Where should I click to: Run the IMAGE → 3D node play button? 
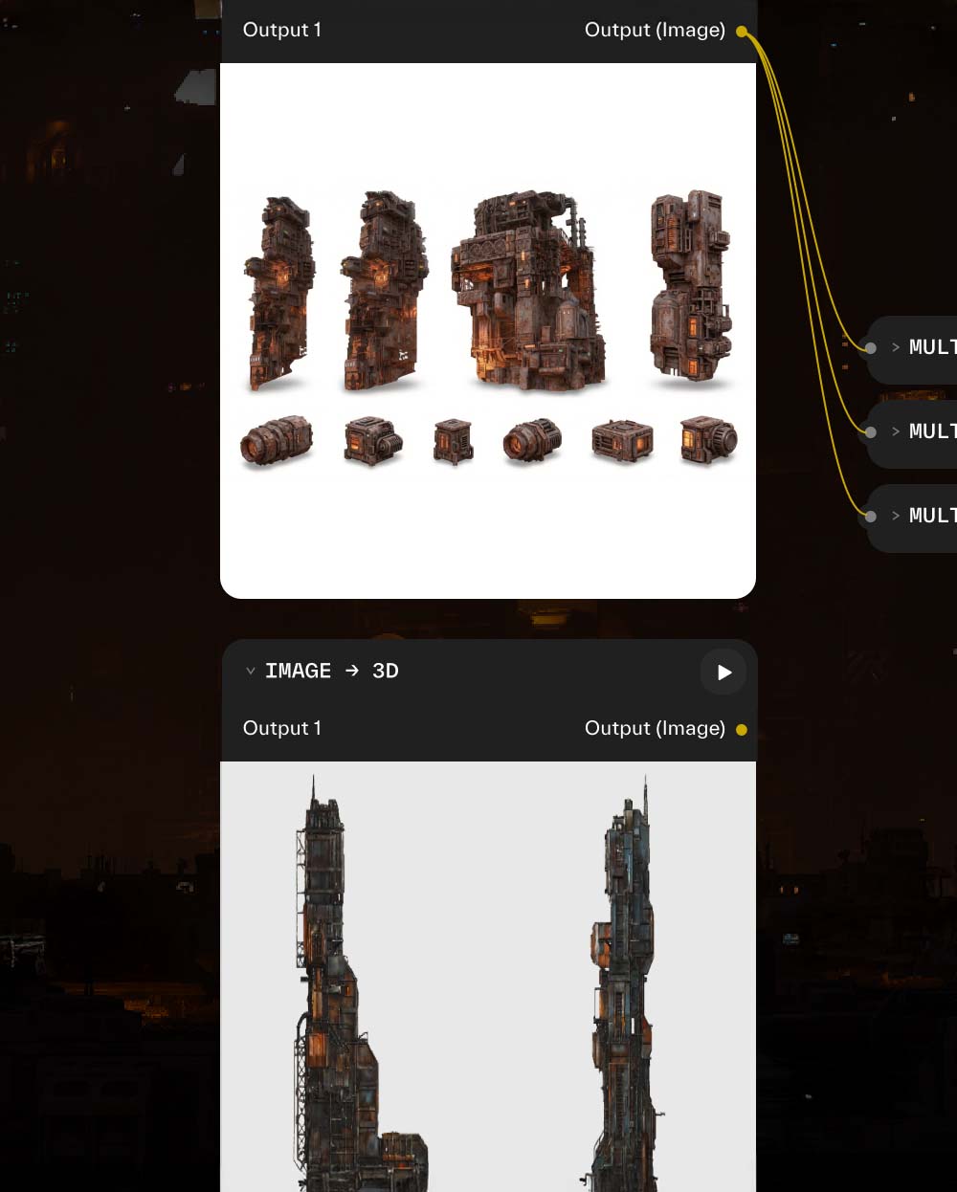723,673
